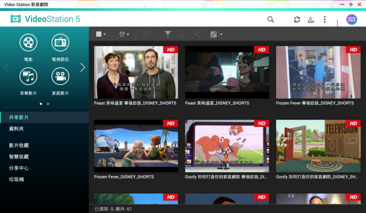Select 資料夾 in the sidebar

(17, 129)
